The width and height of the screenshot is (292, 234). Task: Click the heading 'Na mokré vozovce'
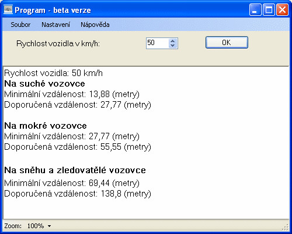click(46, 126)
